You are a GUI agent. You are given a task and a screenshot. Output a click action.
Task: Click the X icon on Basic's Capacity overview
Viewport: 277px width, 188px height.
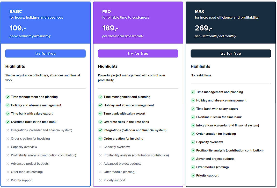point(8,147)
